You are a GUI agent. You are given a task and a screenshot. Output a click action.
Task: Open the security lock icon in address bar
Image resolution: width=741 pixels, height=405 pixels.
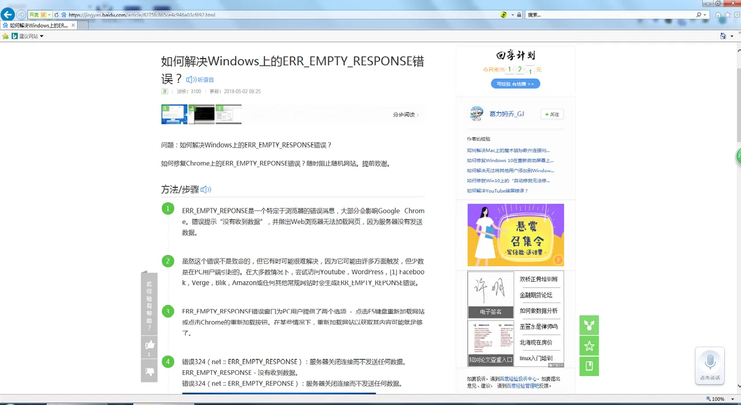pos(519,14)
